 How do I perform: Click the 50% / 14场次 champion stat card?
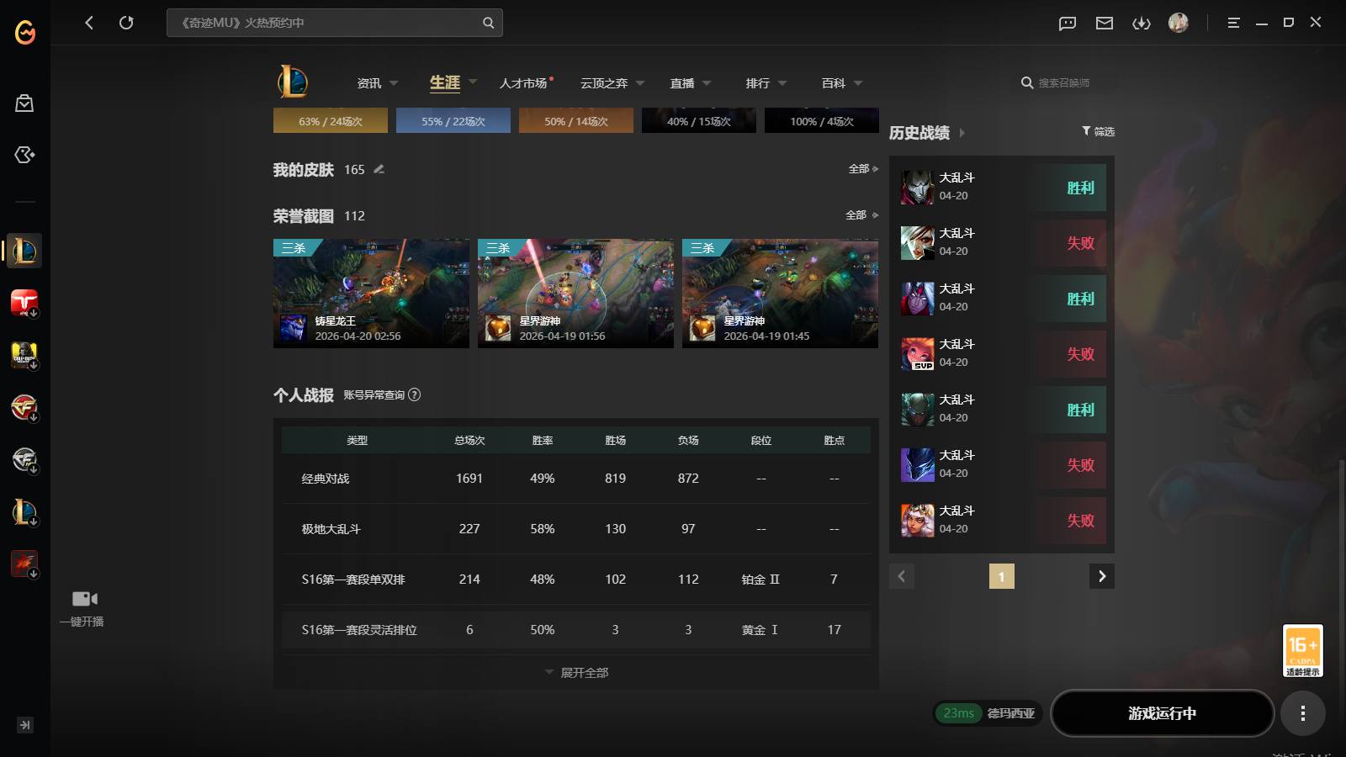pos(576,120)
